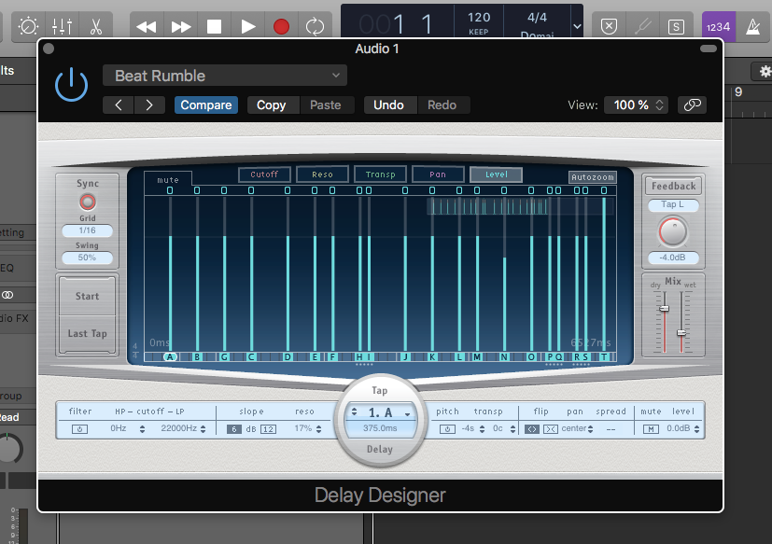Viewport: 772px width, 544px height.
Task: Toggle the Autozoom button
Action: [593, 176]
